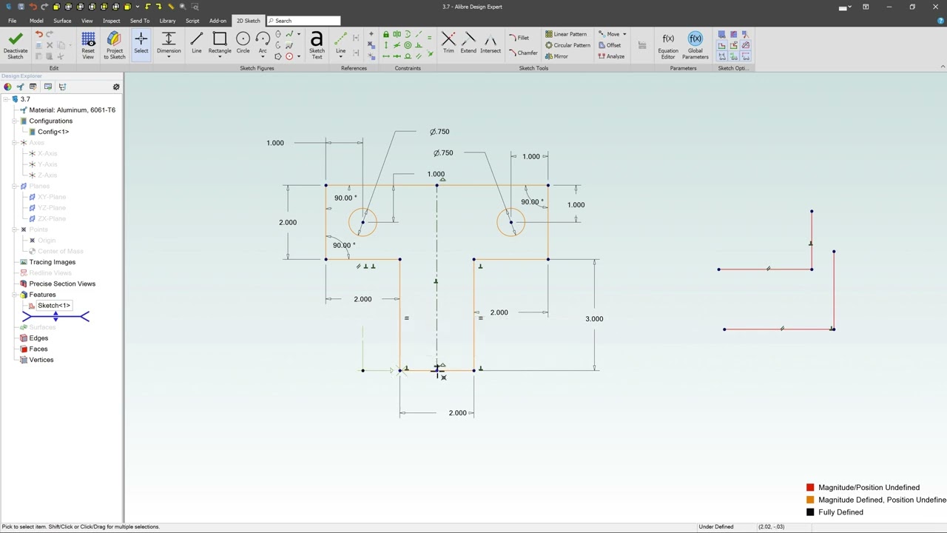This screenshot has width=947, height=533.
Task: Select Precise Section Views in the tree
Action: point(62,284)
